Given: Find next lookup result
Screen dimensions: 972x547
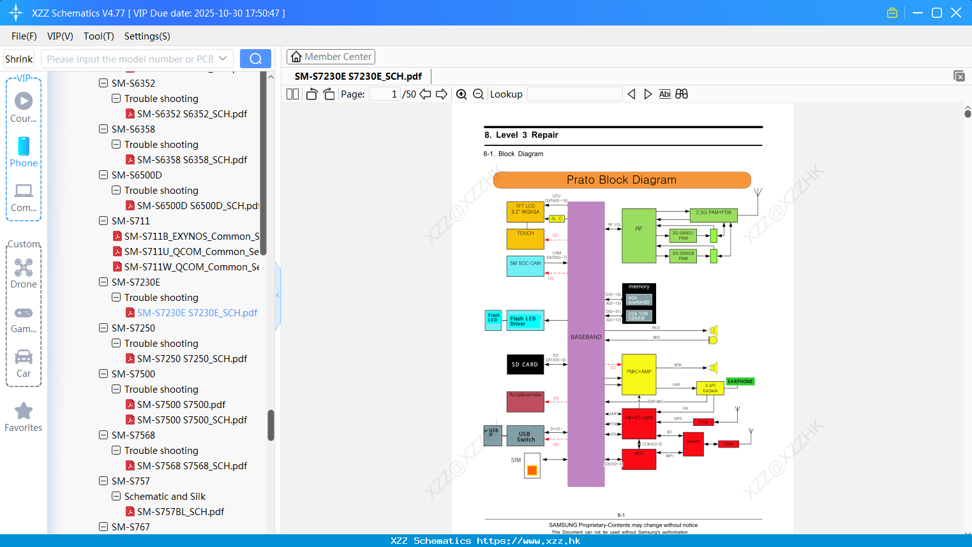Looking at the screenshot, I should [648, 94].
